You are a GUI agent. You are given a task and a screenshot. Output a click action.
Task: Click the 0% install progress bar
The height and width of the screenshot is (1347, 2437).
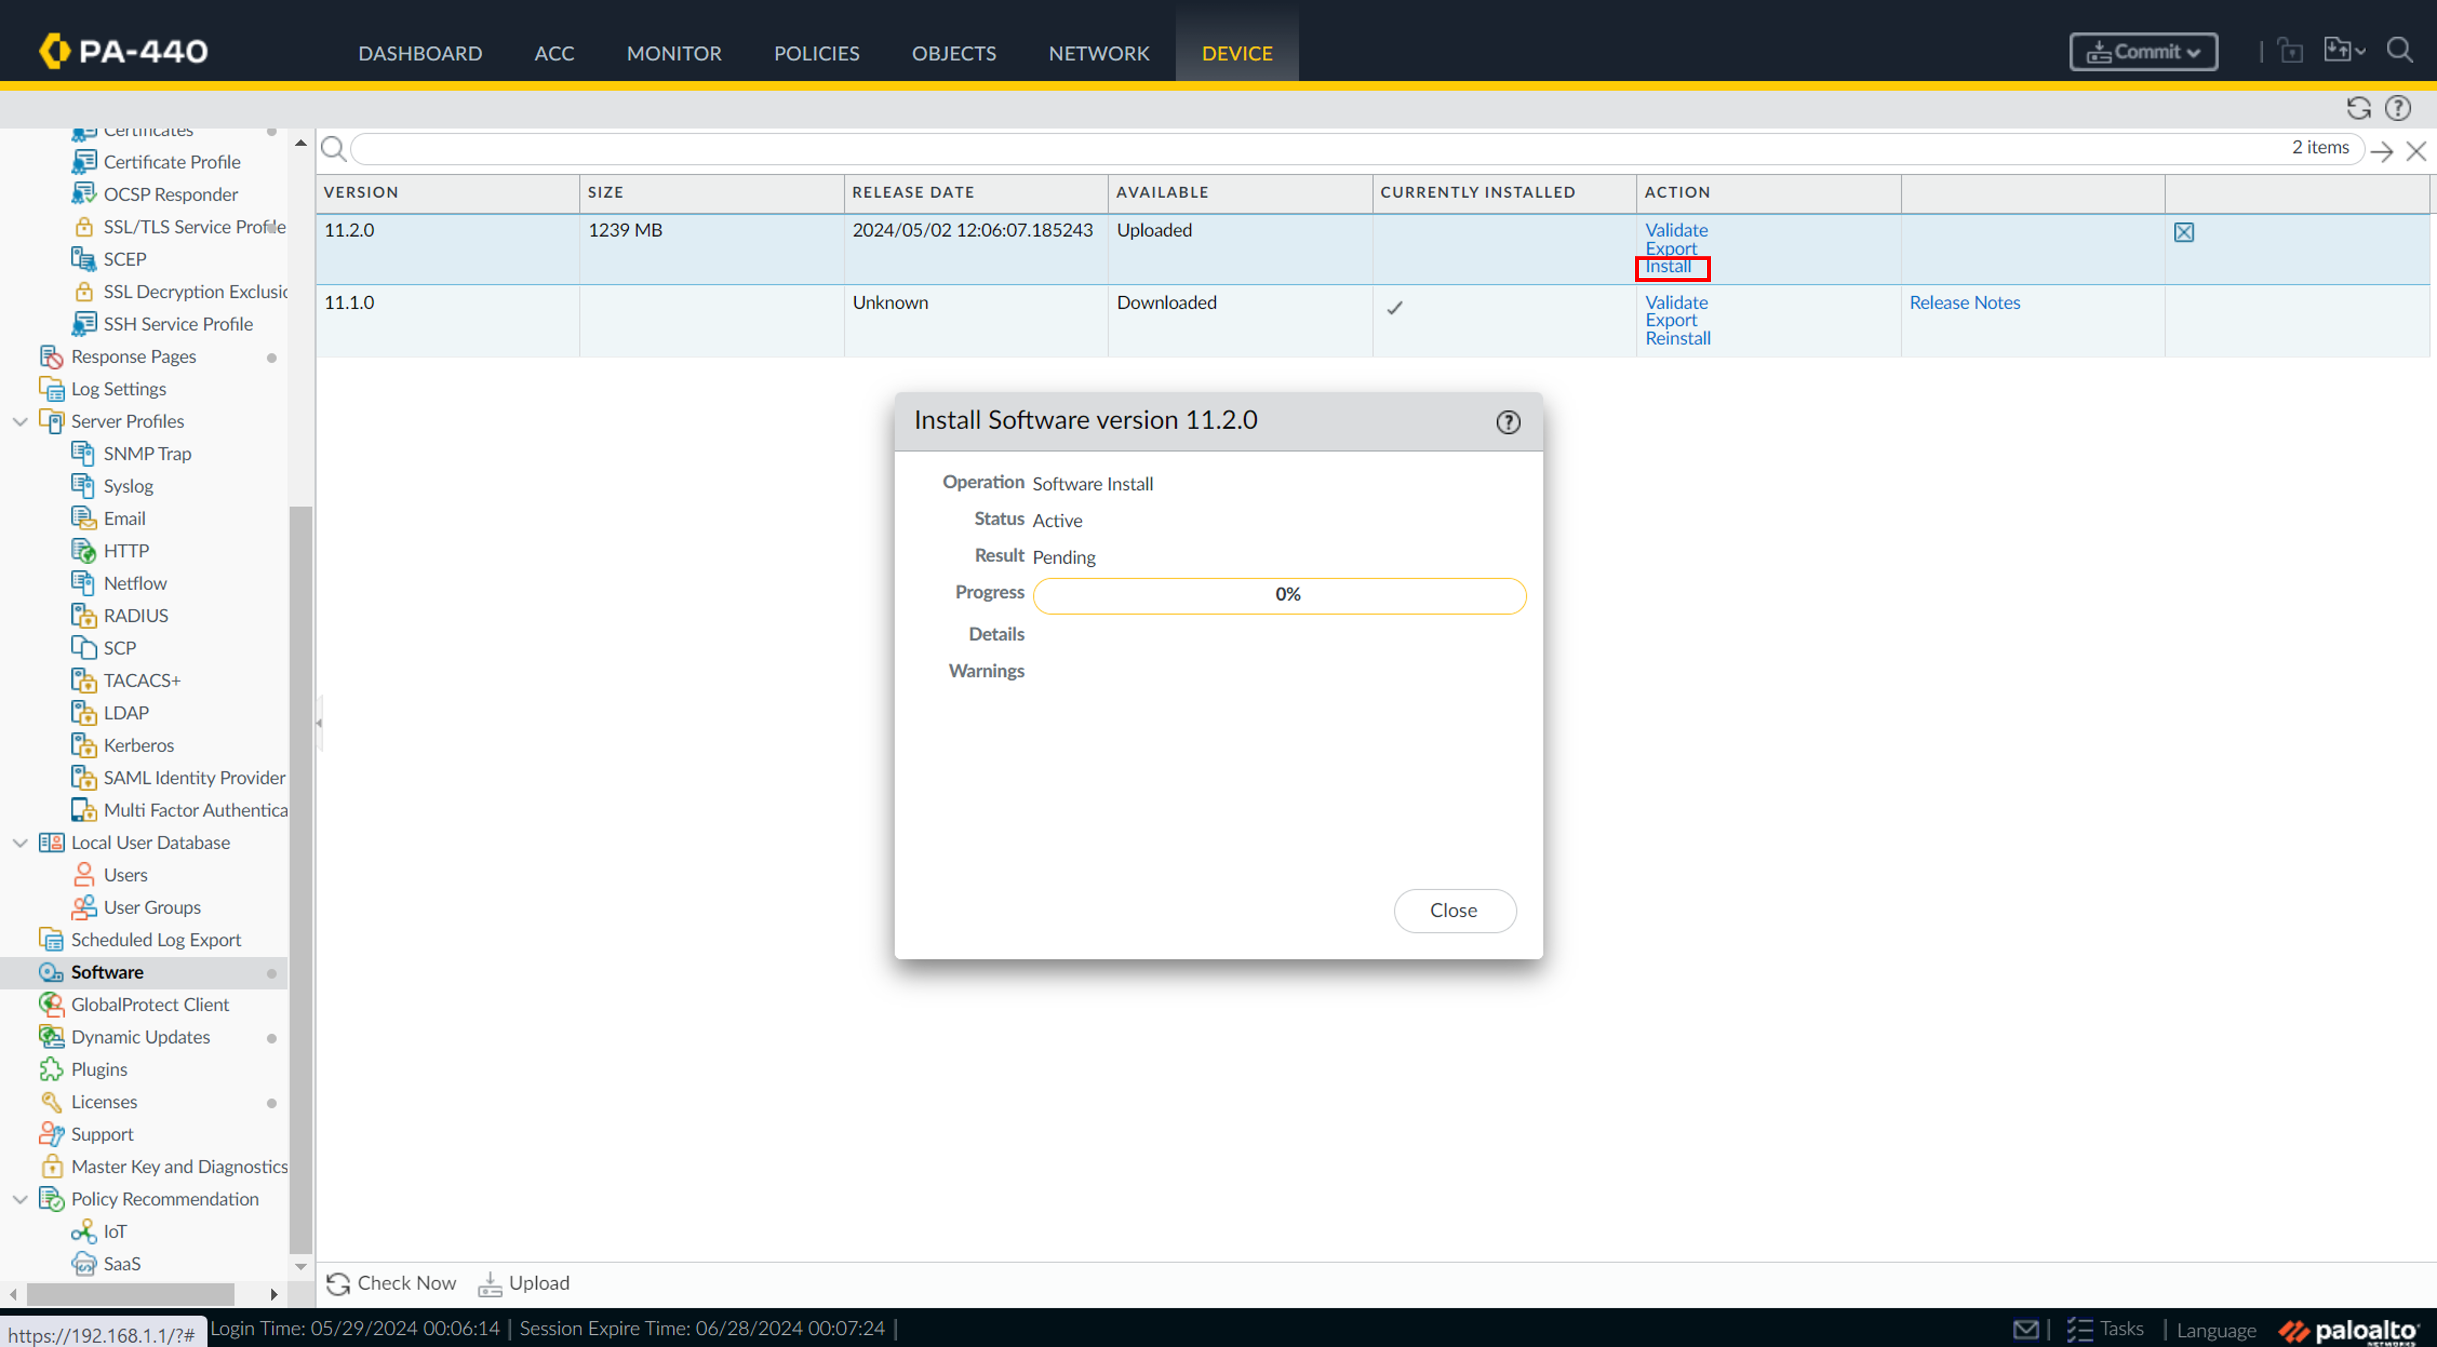click(1279, 595)
